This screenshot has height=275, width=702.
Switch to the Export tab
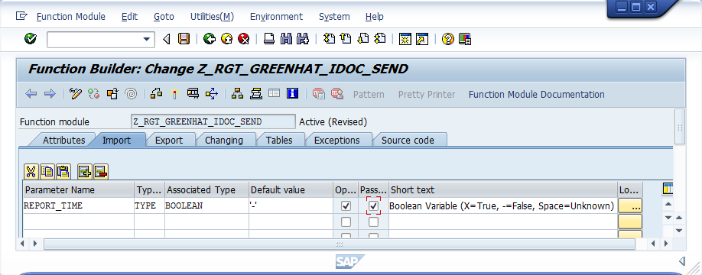(169, 140)
